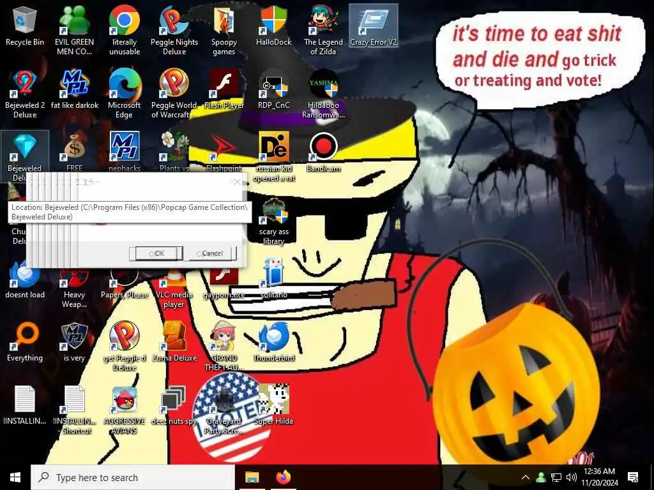Screen dimensions: 654x490
Task: Select the Plants vs shortcut icon
Action: 174,152
